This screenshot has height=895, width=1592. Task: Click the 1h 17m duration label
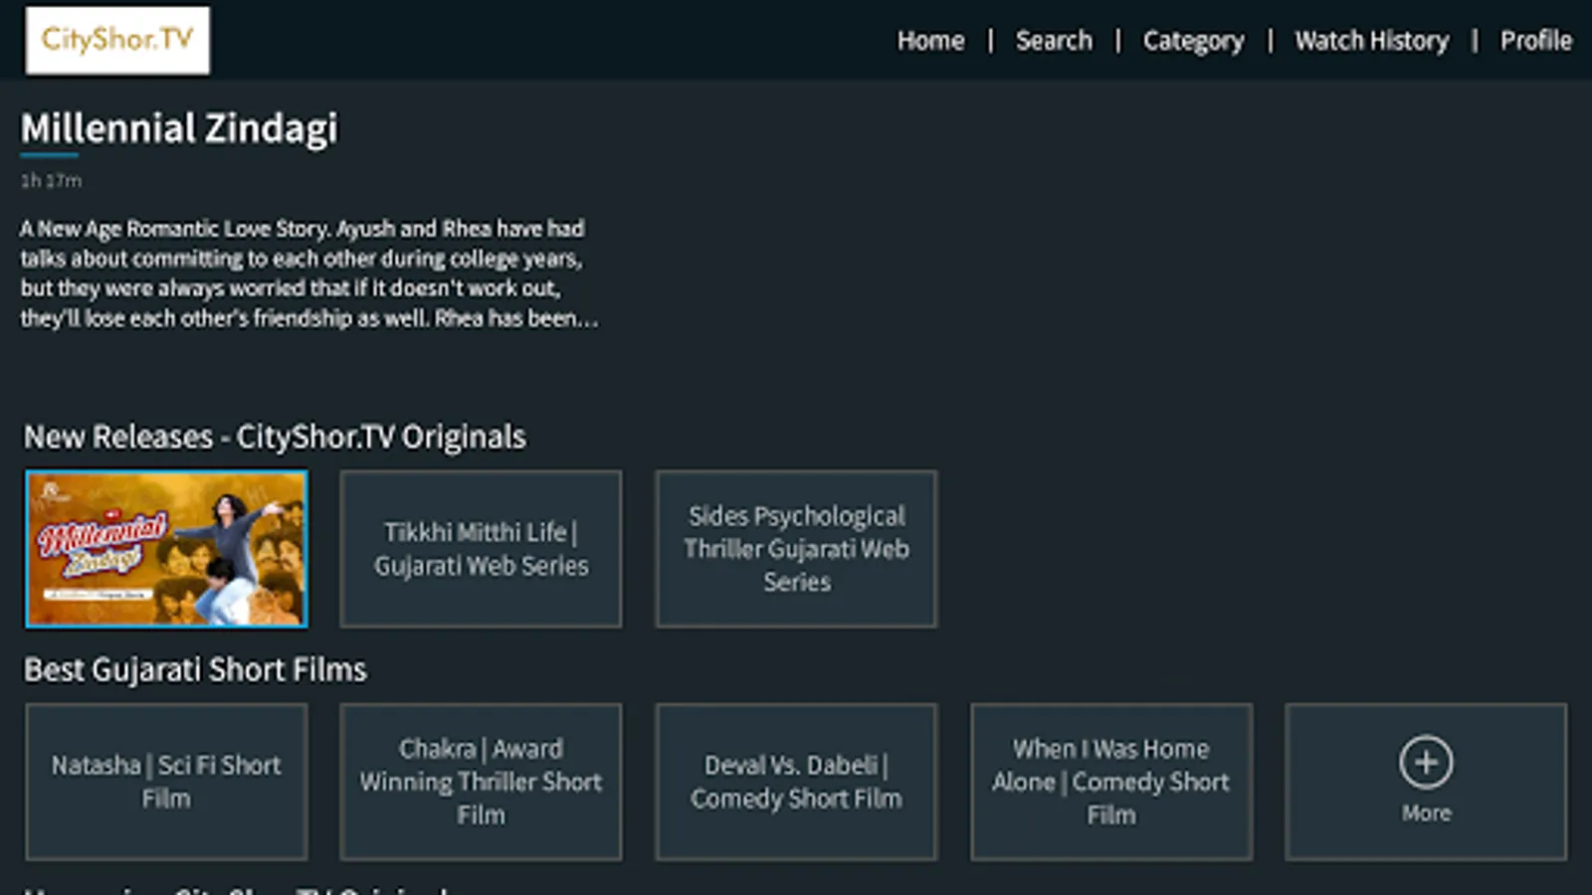51,180
